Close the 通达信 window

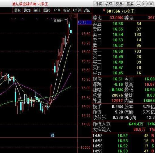coord(151,4)
